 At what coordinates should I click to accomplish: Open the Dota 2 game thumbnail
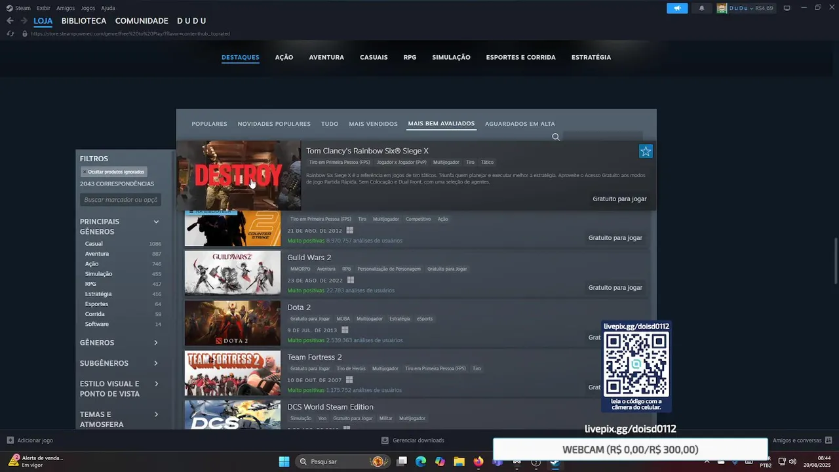point(233,323)
